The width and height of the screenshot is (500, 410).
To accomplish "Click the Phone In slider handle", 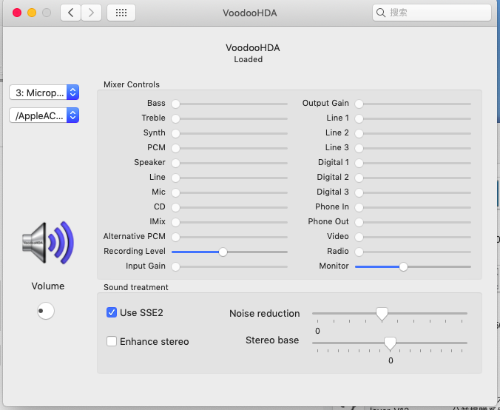I will pos(359,207).
